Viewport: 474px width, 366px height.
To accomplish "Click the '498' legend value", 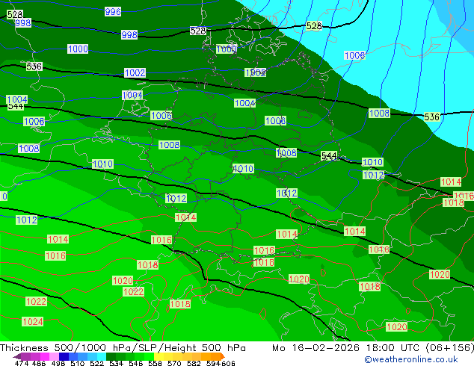I will click(x=58, y=363).
